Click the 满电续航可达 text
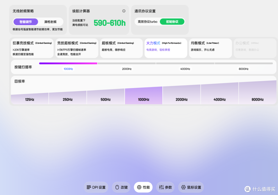The width and height of the screenshot is (278, 195). 80,25
